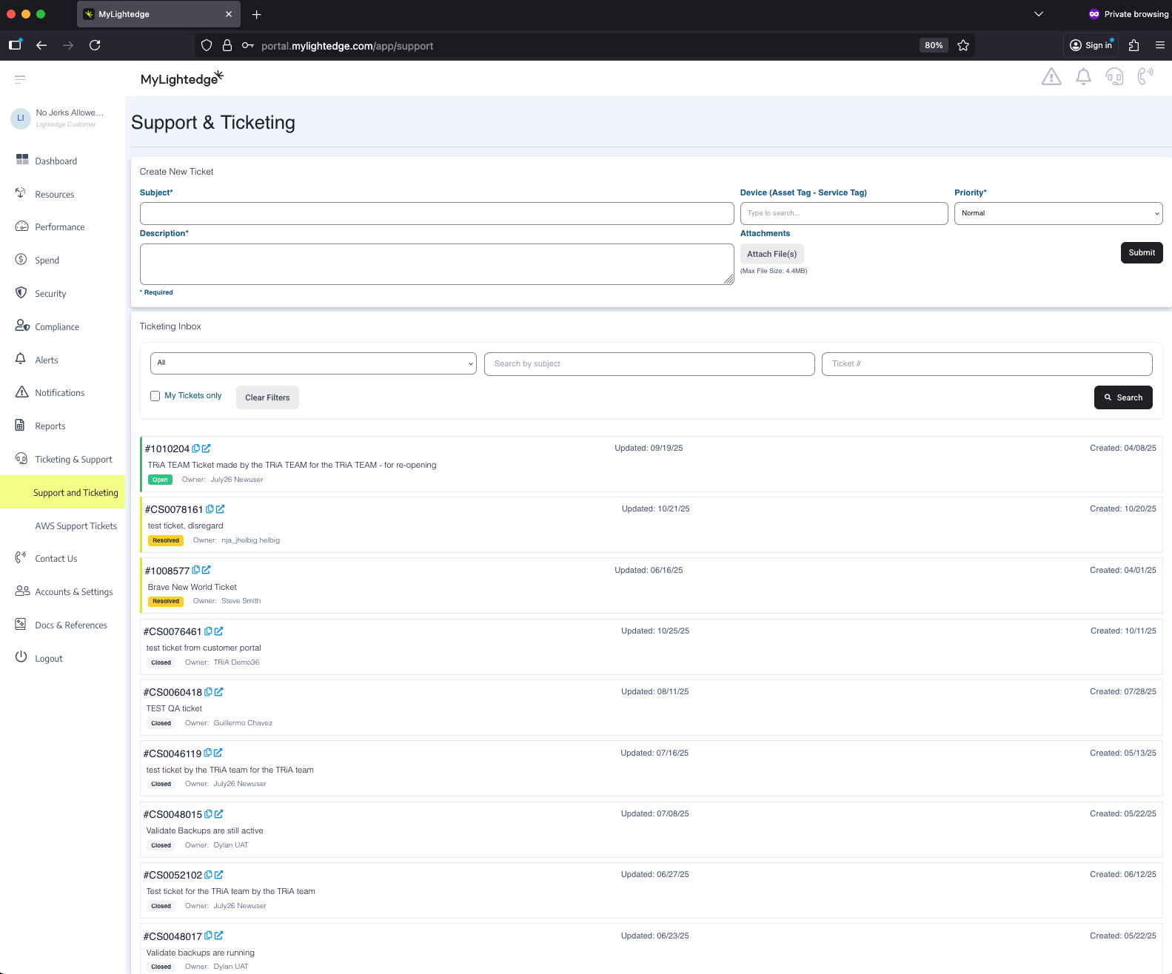Open the notifications bell icon
The height and width of the screenshot is (974, 1172).
[1083, 77]
